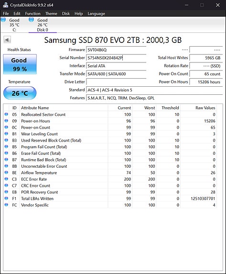Viewport: 226px width, 274px height.
Task: Open the Help menu
Action: pos(79,14)
